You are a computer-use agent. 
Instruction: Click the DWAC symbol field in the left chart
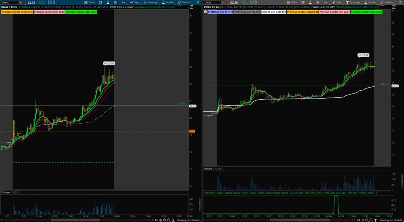tap(10, 2)
